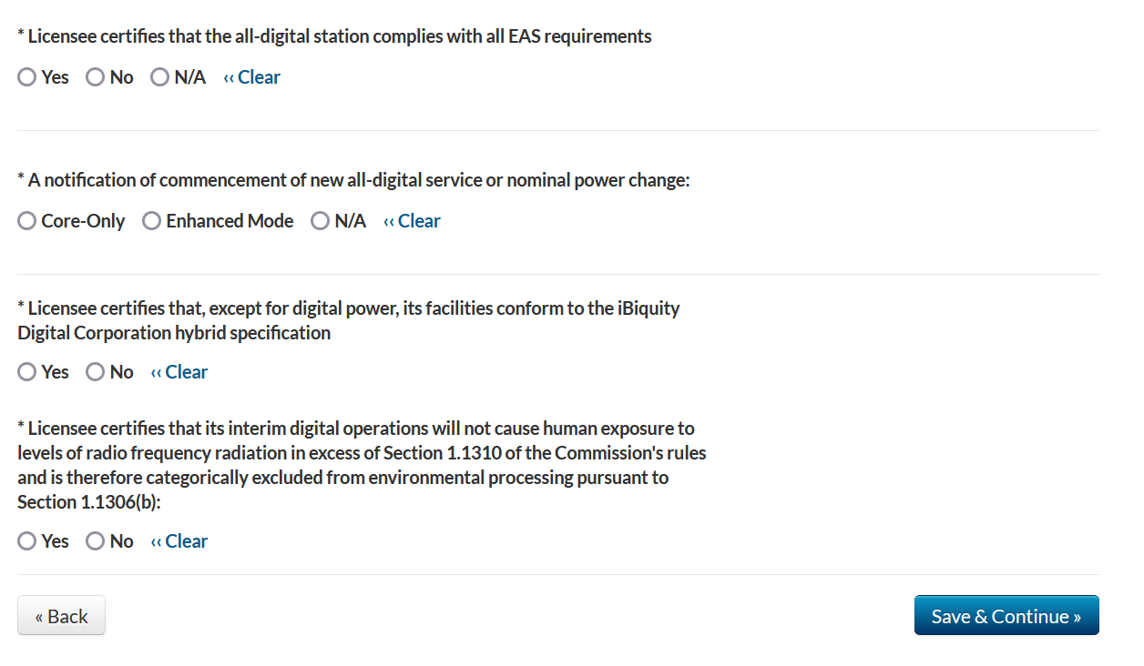Pick N/A for commencement notification
1144x666 pixels.
coord(321,221)
